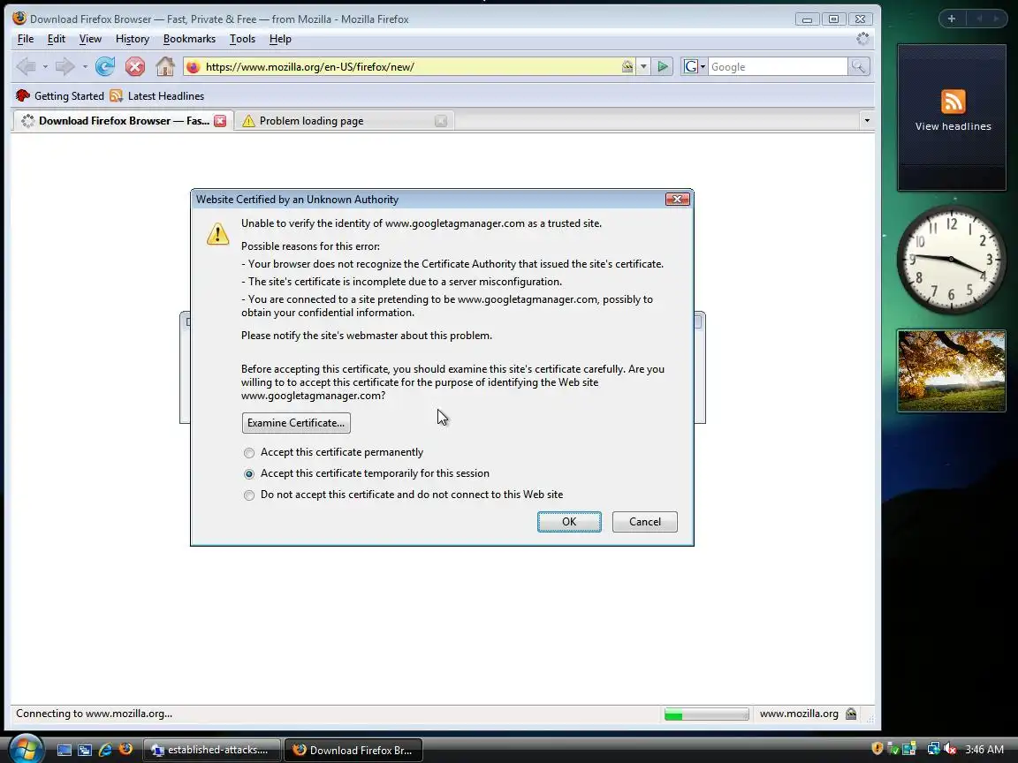The width and height of the screenshot is (1018, 763).
Task: Switch to established-attacks taskbar window
Action: (211, 750)
